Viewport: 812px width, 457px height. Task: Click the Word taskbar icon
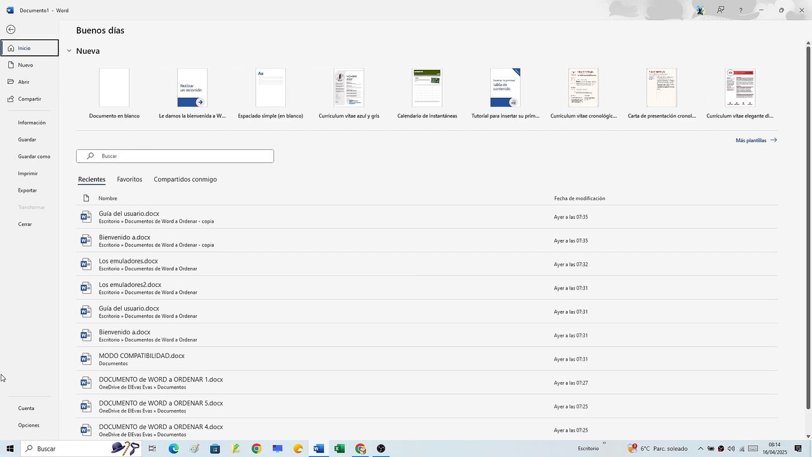pos(318,449)
